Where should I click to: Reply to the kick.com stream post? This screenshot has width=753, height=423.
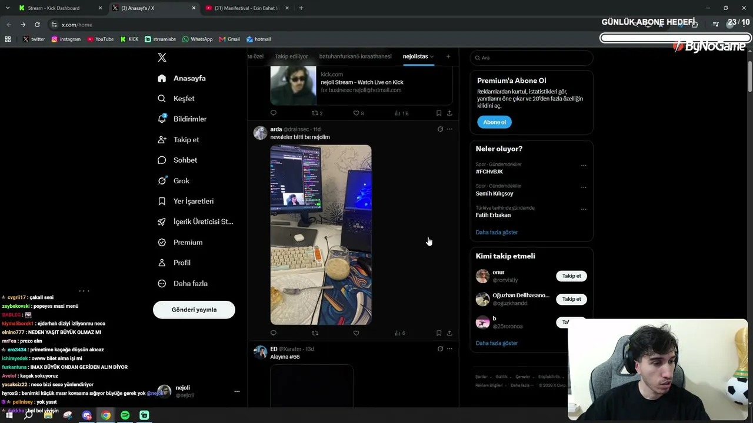click(274, 113)
